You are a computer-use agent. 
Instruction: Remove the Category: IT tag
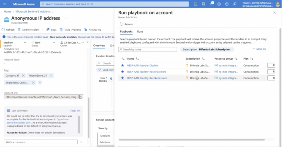(x=23, y=76)
